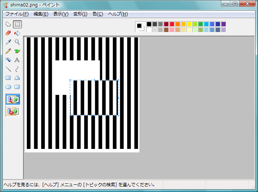258x192 pixels.
Task: Choose the Pencil tool
Action: pyautogui.click(x=8, y=51)
